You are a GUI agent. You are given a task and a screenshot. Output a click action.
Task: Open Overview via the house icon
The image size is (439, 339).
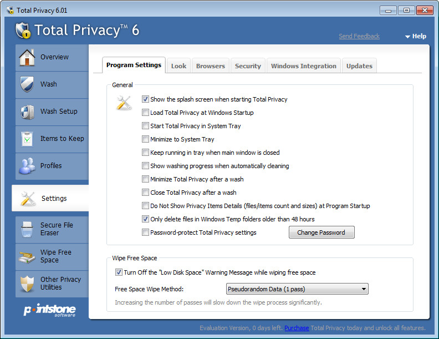[27, 58]
